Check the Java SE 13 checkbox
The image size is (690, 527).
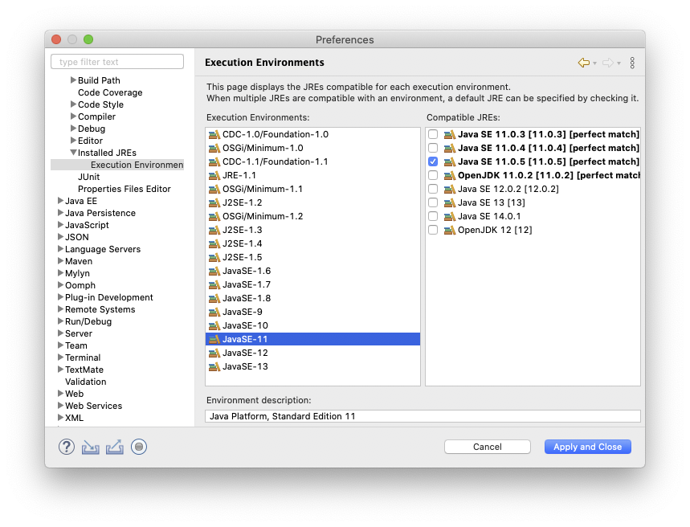point(433,202)
